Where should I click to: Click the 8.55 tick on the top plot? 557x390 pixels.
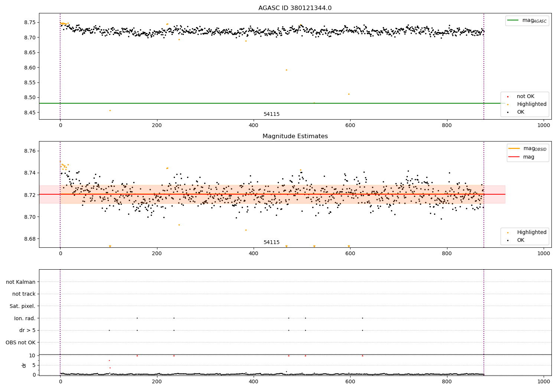coord(30,82)
